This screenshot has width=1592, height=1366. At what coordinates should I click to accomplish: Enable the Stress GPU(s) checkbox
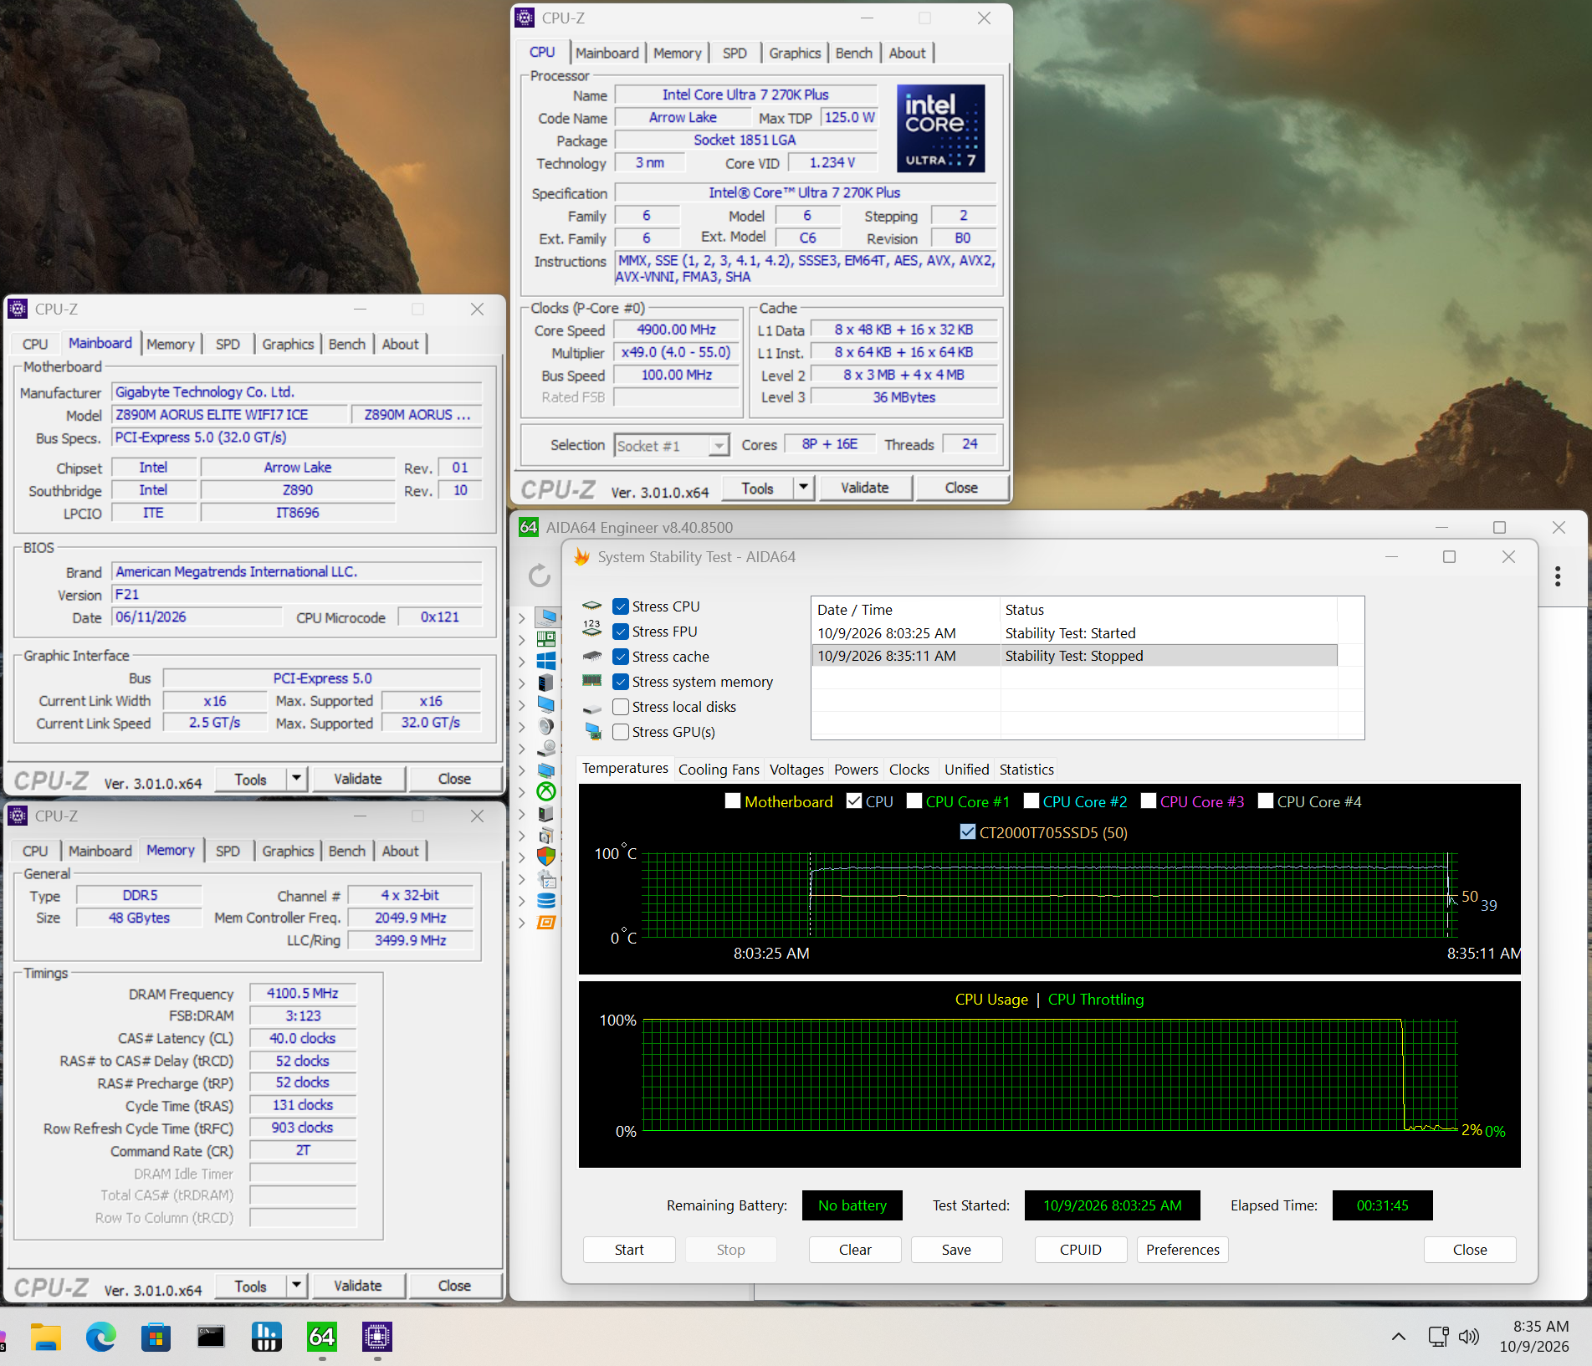(621, 732)
